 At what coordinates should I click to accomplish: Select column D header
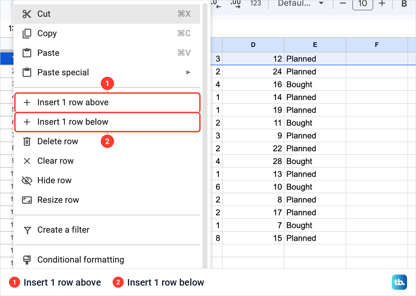click(253, 45)
